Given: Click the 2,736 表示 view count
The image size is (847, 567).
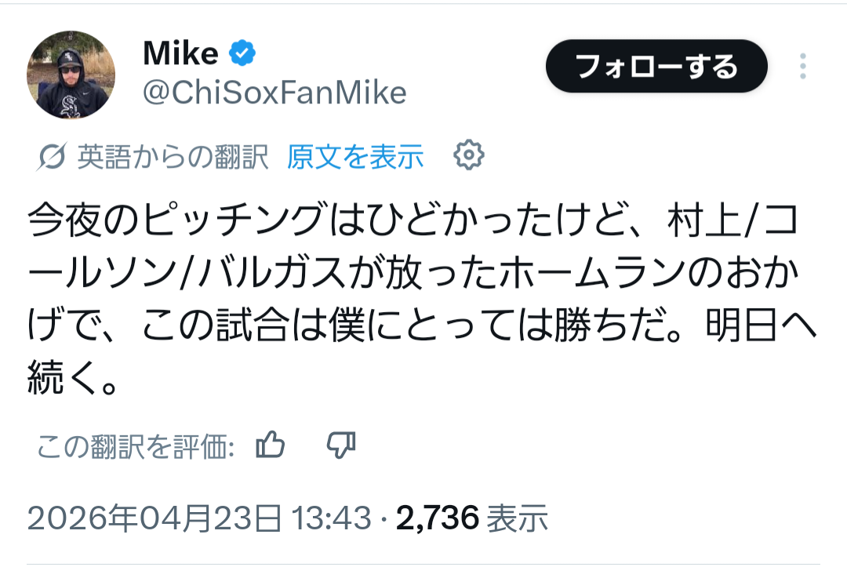Looking at the screenshot, I should [x=472, y=518].
